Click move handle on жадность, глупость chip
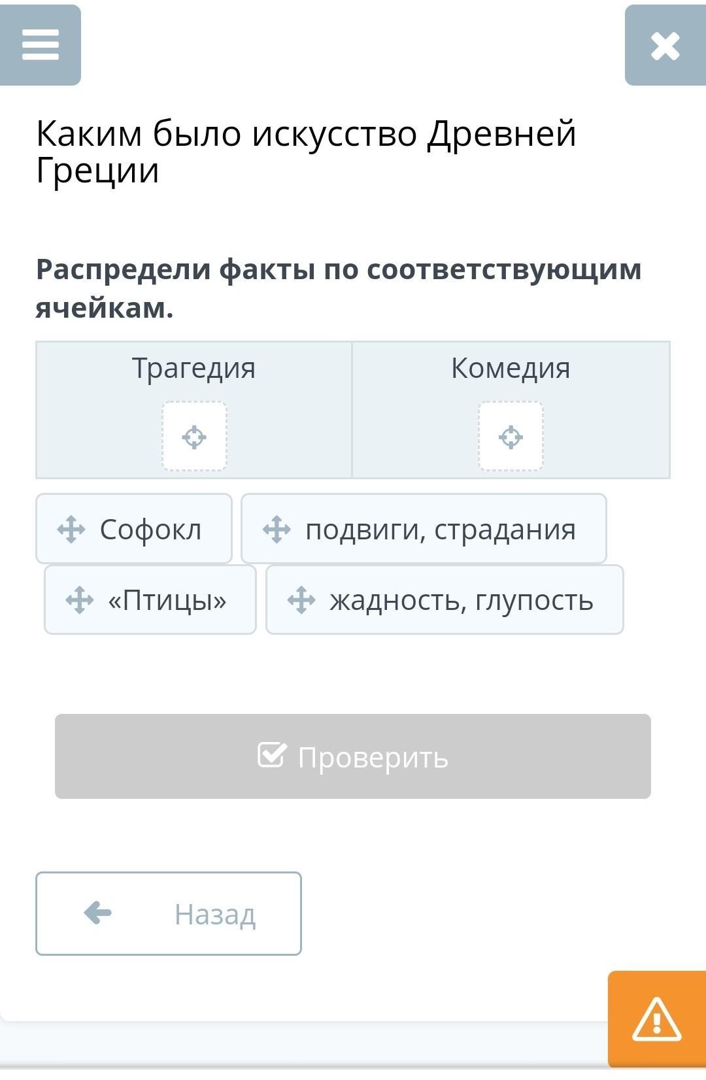This screenshot has height=1080, width=706. coord(301,599)
